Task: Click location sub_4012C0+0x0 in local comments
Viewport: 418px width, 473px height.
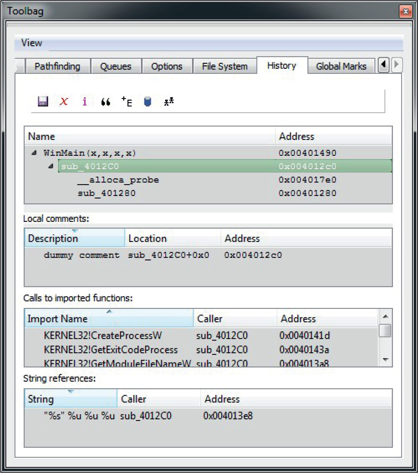Action: coord(168,255)
